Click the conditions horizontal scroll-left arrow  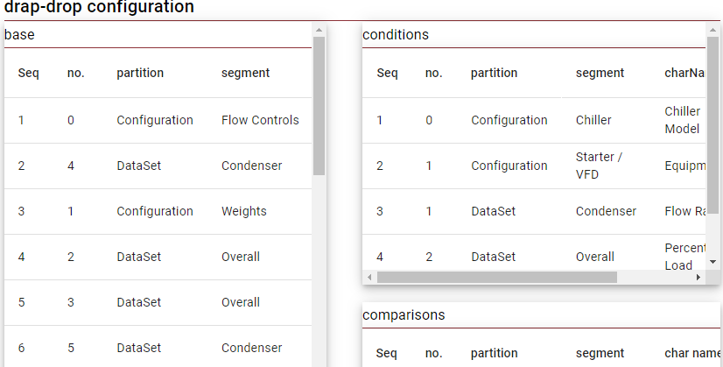pyautogui.click(x=369, y=277)
